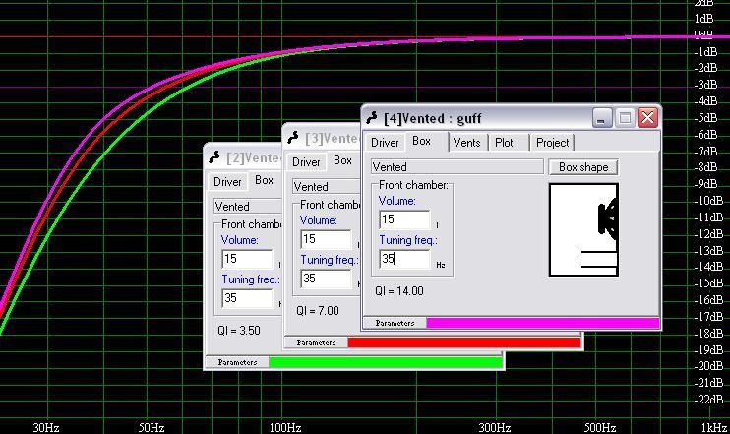Switch to Driver tab in window [2]

227,182
